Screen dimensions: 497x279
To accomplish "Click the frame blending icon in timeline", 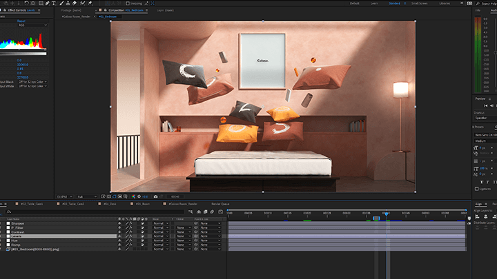I will click(205, 212).
